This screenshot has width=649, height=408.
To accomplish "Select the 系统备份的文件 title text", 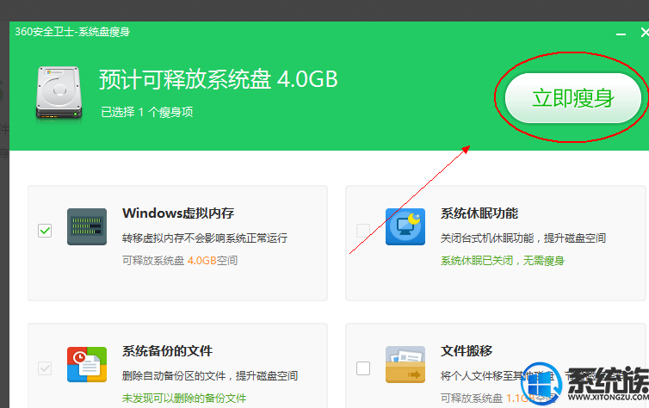I will (x=167, y=351).
